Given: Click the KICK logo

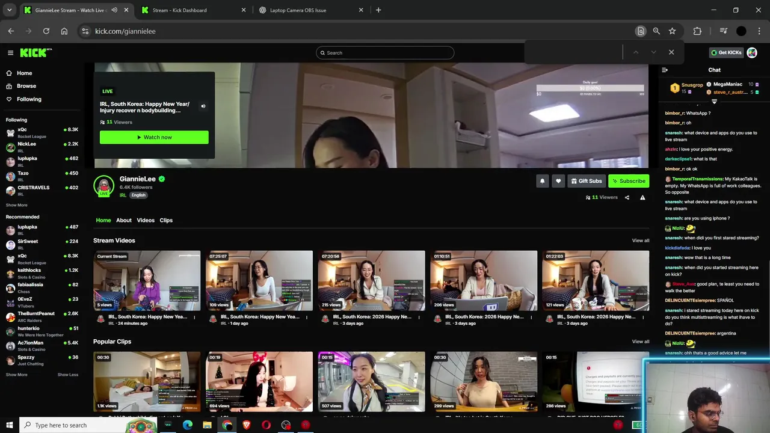Looking at the screenshot, I should point(35,53).
